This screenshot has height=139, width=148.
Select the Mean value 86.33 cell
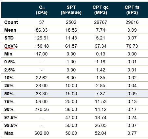click(x=42, y=30)
